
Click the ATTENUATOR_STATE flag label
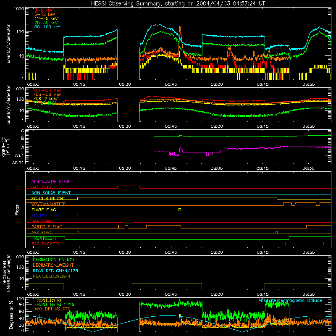click(x=51, y=181)
